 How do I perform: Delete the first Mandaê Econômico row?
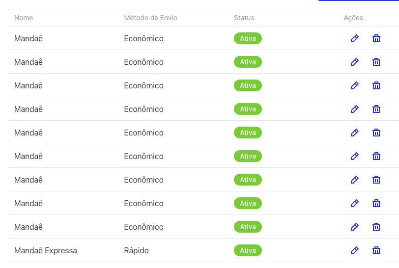[x=376, y=38]
